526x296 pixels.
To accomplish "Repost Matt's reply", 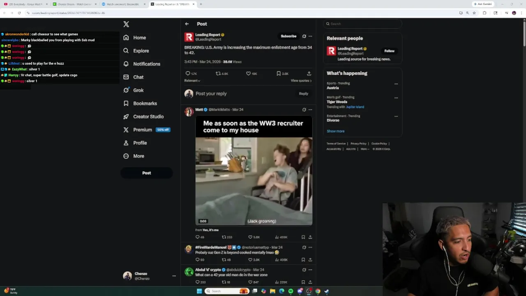I will point(224,237).
